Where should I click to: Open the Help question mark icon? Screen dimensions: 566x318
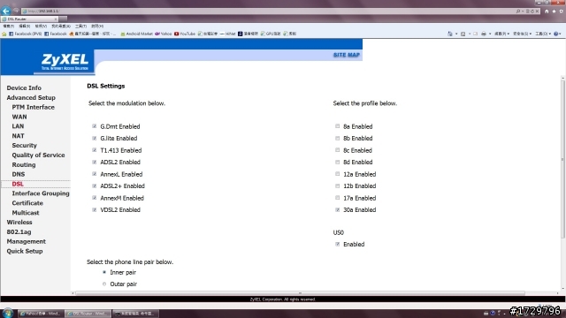point(556,34)
